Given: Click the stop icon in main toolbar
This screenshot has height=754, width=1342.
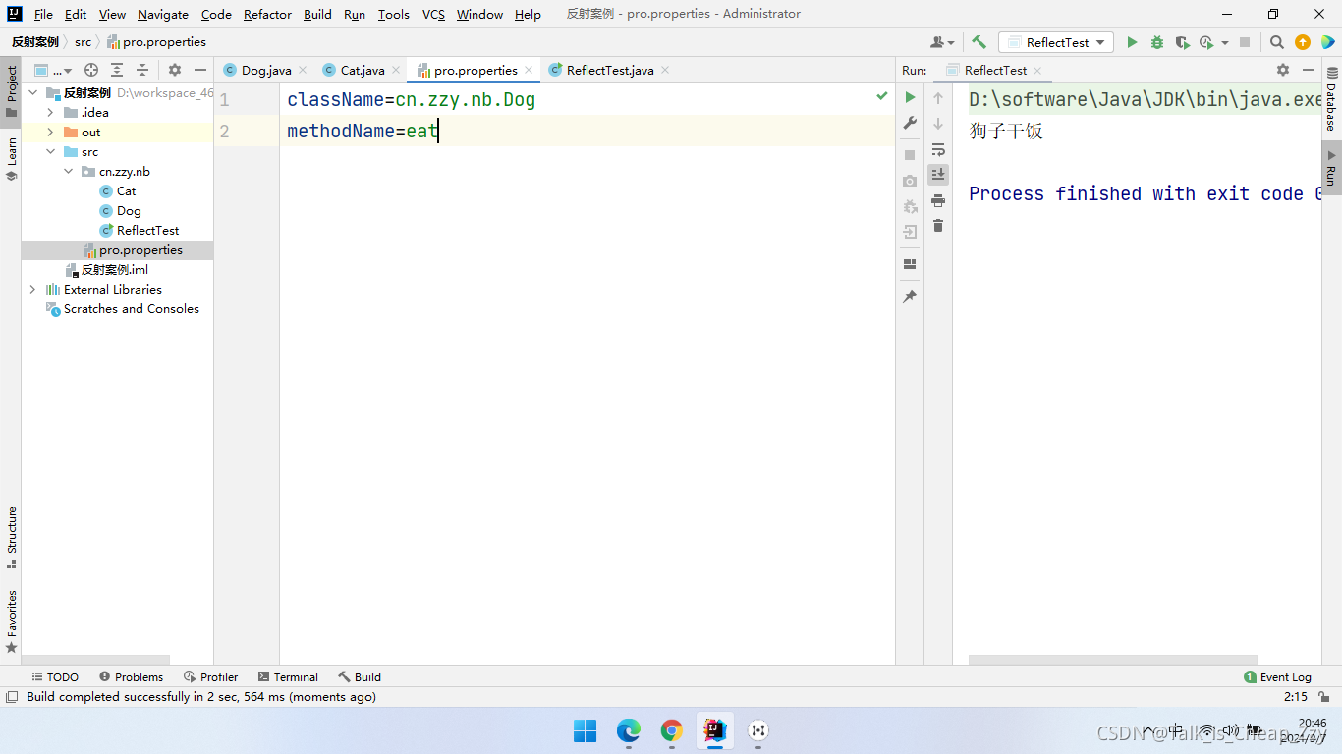Looking at the screenshot, I should click(1245, 42).
